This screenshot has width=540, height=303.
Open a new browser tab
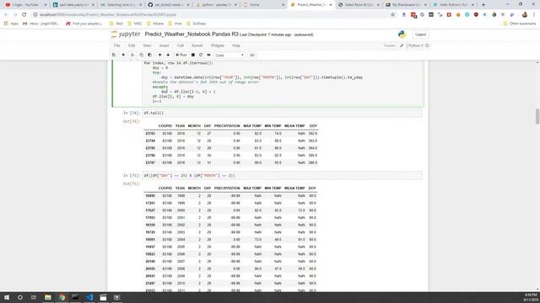483,5
